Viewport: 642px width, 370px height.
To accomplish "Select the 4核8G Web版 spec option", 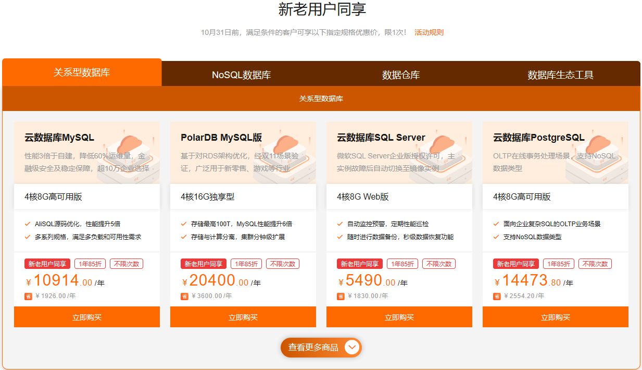I will coord(399,196).
